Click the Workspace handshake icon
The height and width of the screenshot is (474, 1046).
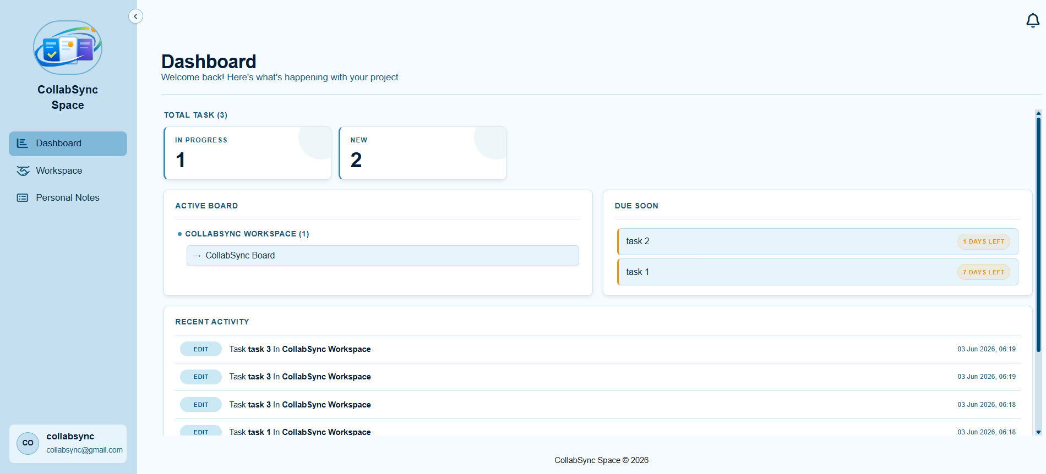23,171
